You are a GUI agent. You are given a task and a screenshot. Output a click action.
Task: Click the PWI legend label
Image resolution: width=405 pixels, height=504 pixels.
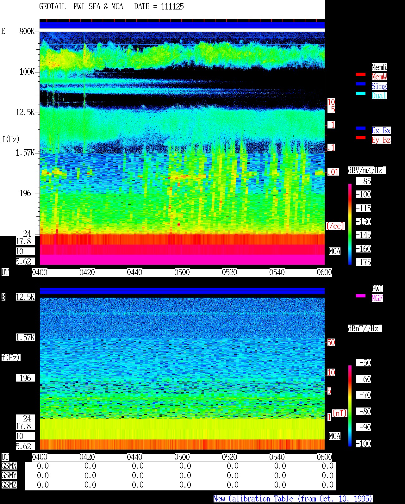pyautogui.click(x=377, y=289)
